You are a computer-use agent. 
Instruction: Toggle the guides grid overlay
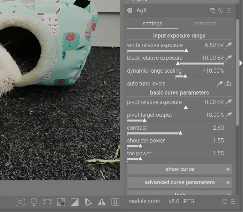click(115, 202)
